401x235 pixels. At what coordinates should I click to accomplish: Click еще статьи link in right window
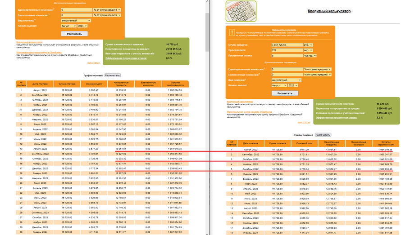[304, 123]
